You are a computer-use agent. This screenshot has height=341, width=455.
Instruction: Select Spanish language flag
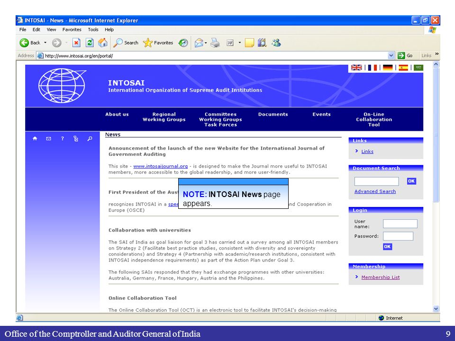(x=403, y=68)
